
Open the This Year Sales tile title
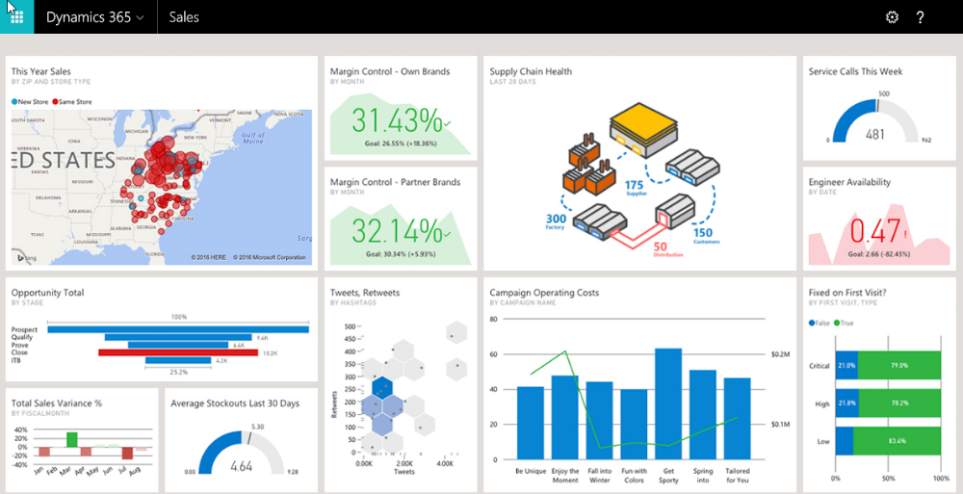click(x=39, y=71)
